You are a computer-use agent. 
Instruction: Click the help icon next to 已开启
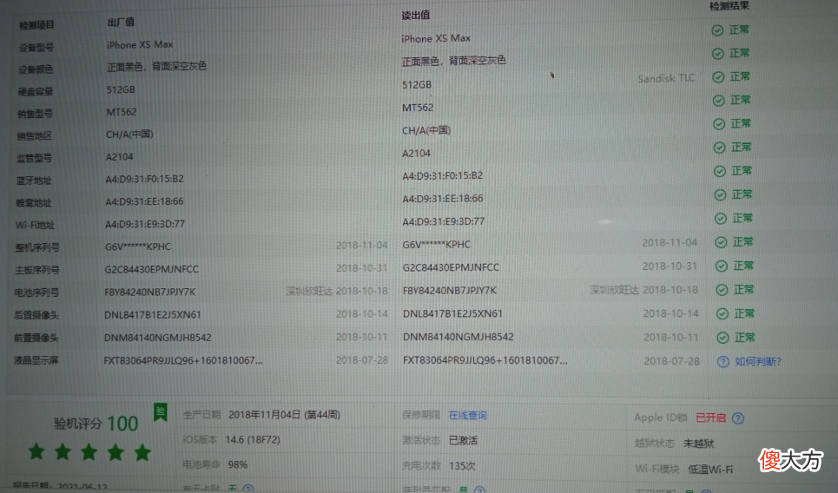coord(738,418)
